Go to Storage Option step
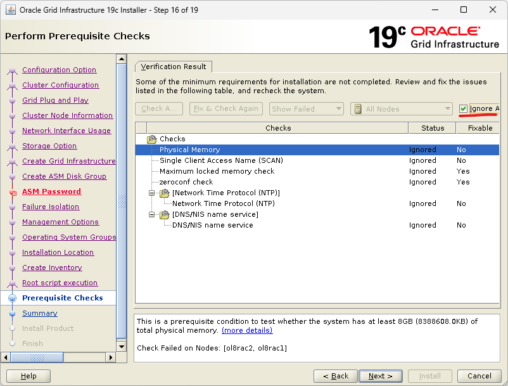The image size is (508, 386). 49,146
